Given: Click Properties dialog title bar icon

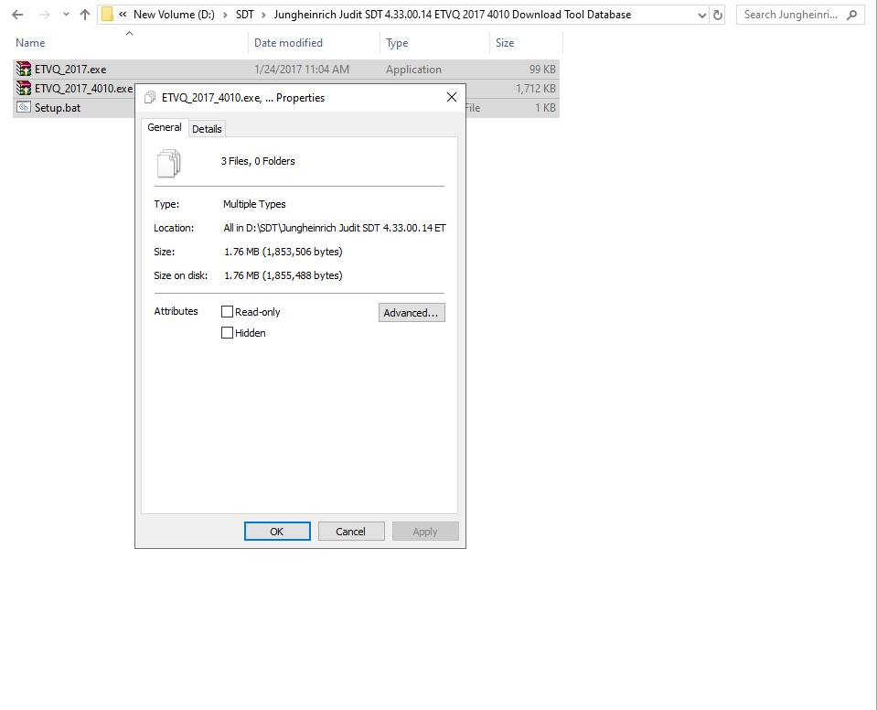Looking at the screenshot, I should point(149,97).
